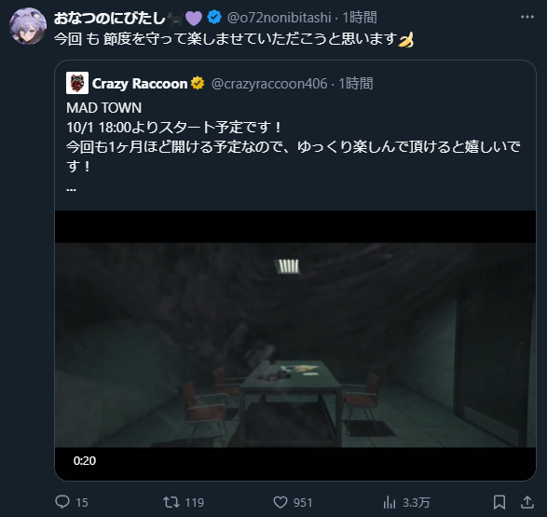Click the おなつのにびたし display name
Screen dimensions: 547x517
click(110, 18)
